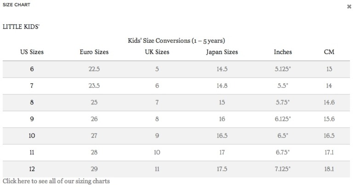Click the Kids' Size Conversions table title
The width and height of the screenshot is (354, 190).
pos(176,40)
